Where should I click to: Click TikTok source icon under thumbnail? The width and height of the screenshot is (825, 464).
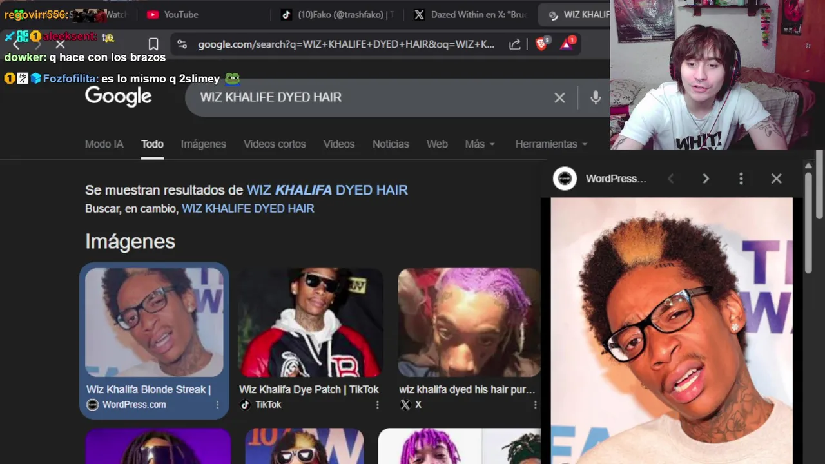[245, 405]
